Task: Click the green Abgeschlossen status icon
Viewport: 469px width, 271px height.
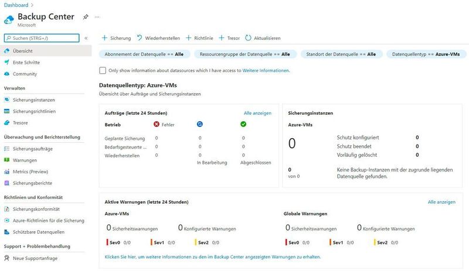Action: coord(243,124)
